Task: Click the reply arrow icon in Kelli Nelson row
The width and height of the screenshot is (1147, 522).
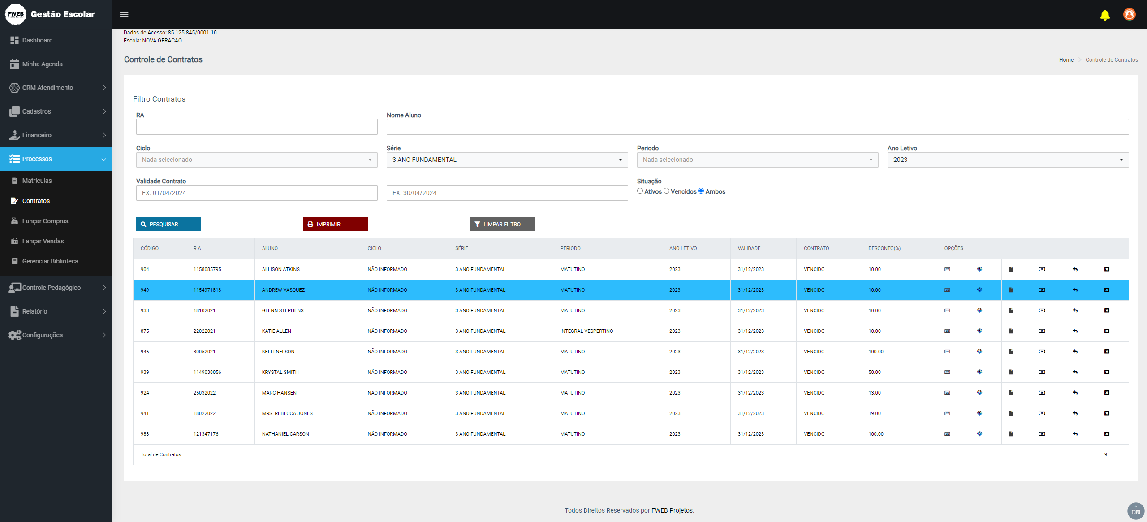Action: [x=1075, y=352]
